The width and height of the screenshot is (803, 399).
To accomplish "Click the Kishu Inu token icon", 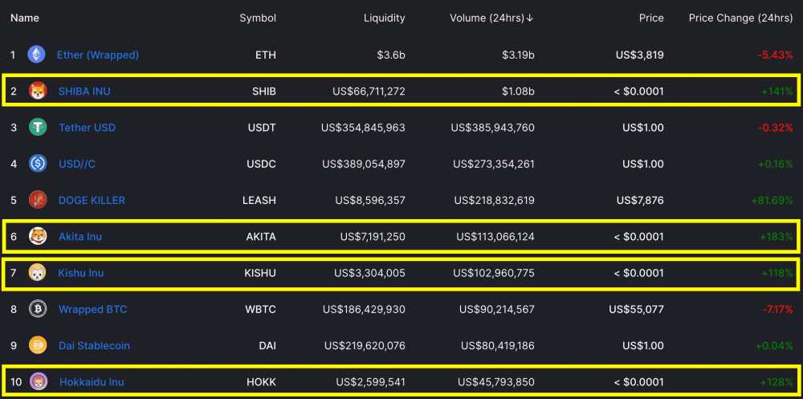I will [x=38, y=273].
